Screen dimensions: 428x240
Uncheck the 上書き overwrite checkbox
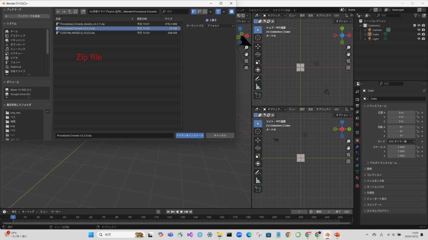(x=207, y=20)
